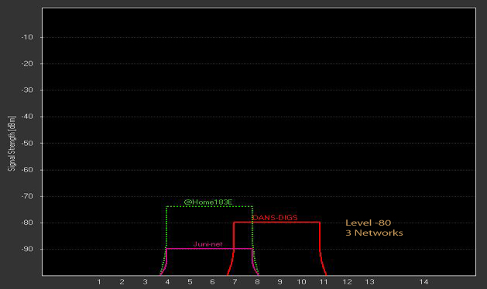The width and height of the screenshot is (487, 289).
Task: Click channel 14 on the axis
Action: pyautogui.click(x=424, y=282)
